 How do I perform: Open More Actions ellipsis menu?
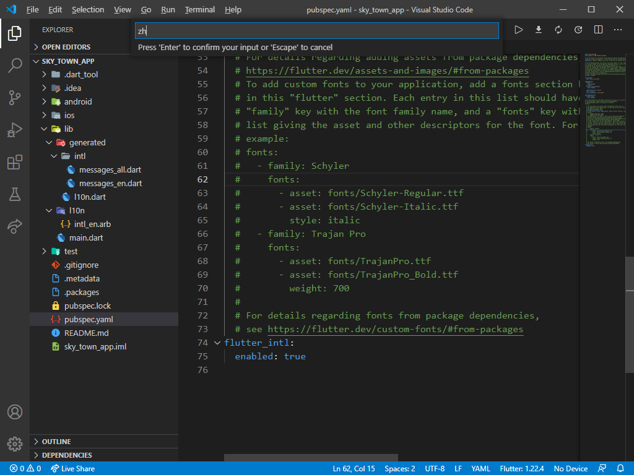(x=618, y=30)
